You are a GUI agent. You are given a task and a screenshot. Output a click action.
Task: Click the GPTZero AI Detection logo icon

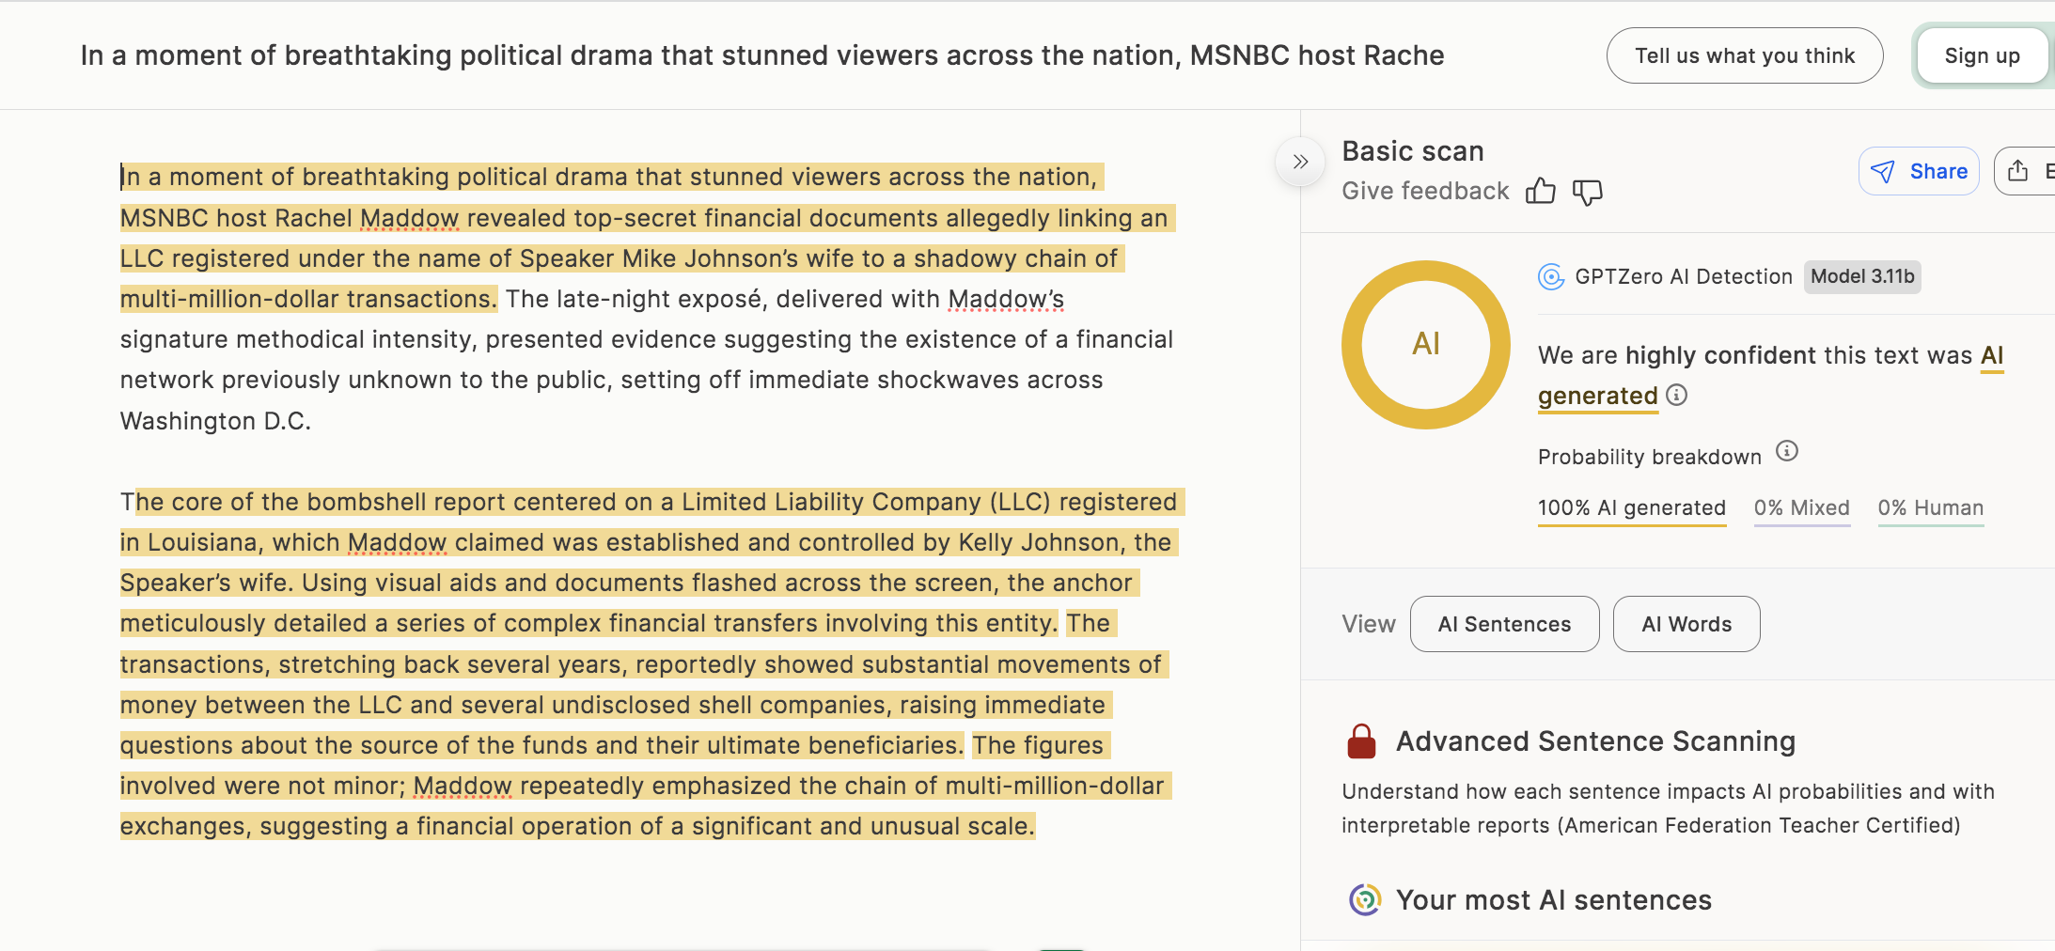point(1550,277)
